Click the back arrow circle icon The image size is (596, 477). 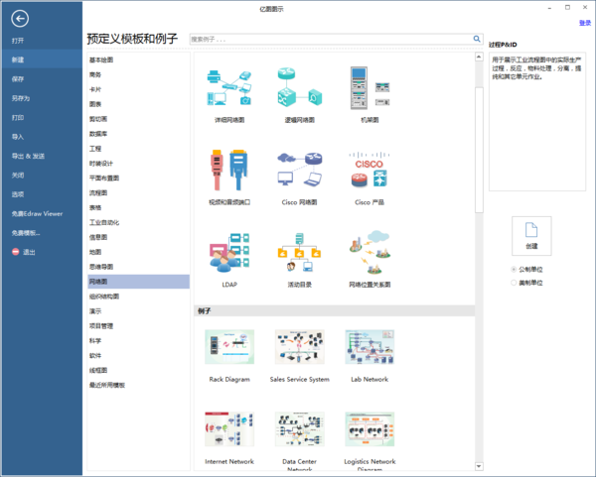20,18
